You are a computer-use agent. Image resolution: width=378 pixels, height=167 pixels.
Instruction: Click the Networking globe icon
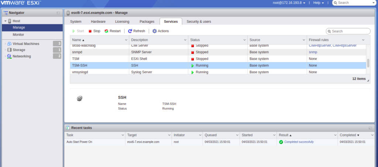(x=9, y=56)
